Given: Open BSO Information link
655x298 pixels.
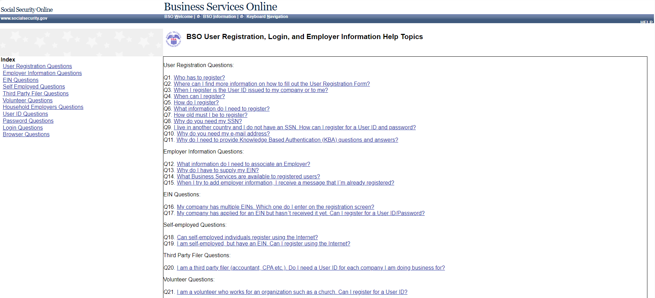Looking at the screenshot, I should coord(219,17).
